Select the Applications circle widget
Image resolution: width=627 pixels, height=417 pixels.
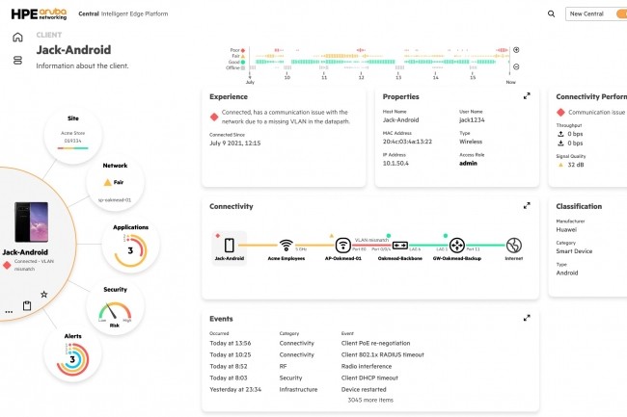coord(130,248)
